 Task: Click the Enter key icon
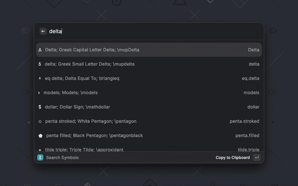point(257,158)
